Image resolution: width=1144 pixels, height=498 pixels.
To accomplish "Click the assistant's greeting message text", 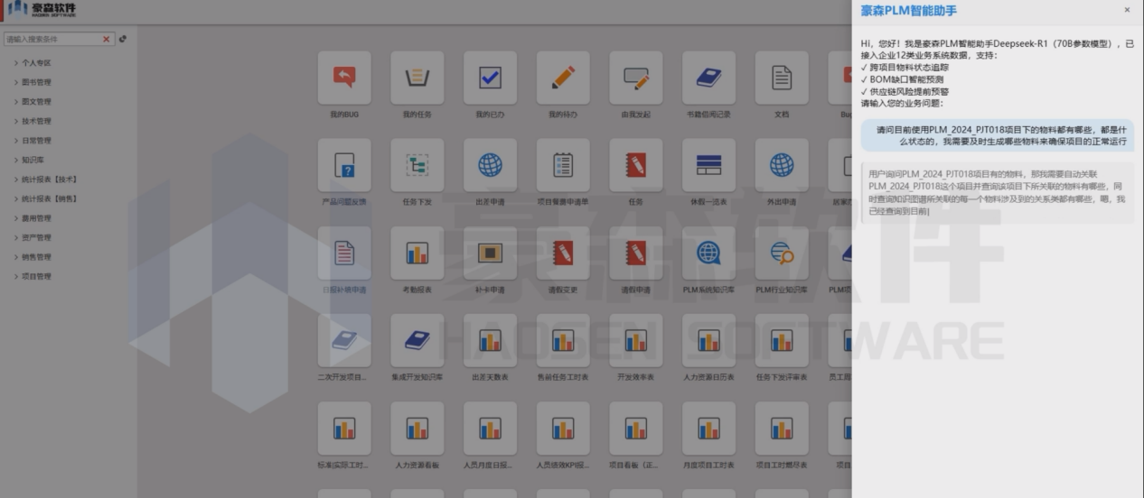I will (997, 73).
